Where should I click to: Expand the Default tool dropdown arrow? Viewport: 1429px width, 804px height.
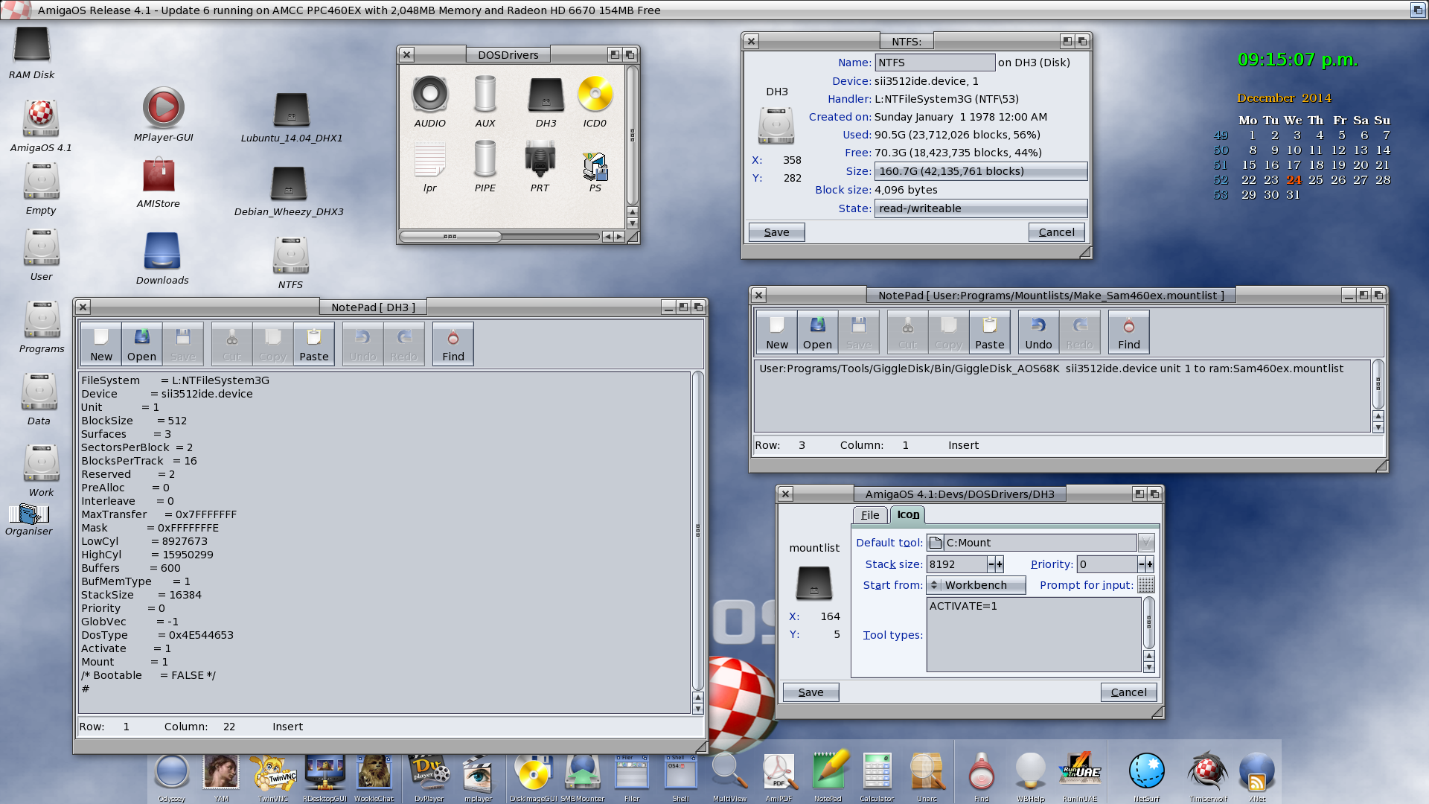coord(1146,543)
